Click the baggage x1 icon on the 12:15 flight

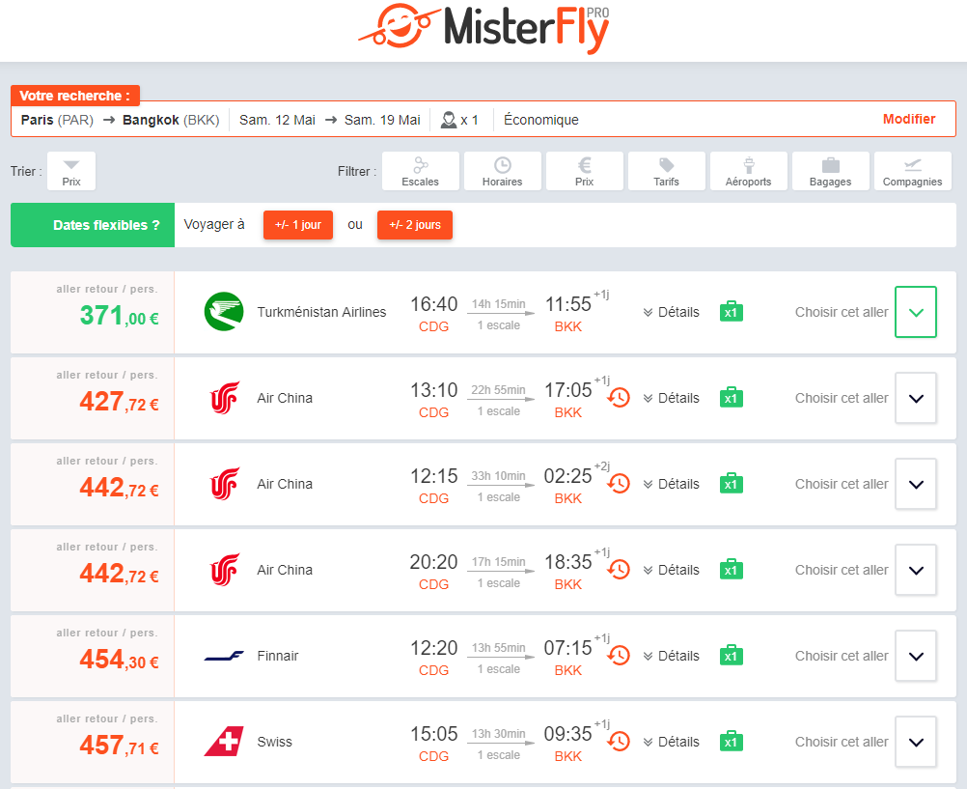click(x=732, y=483)
